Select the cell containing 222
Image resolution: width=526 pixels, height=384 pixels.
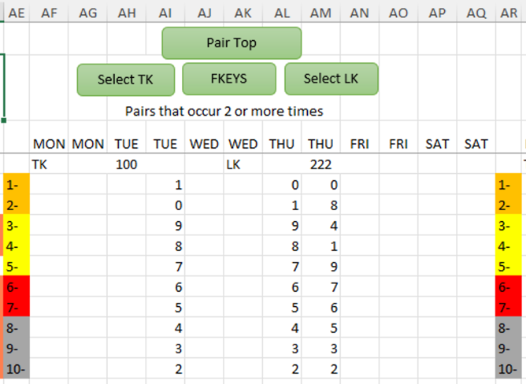coord(320,164)
